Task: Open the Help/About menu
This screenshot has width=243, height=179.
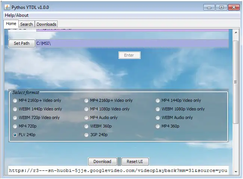Action: coord(16,15)
